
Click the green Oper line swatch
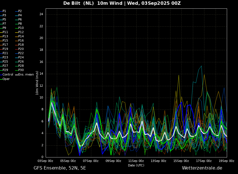point(1,79)
